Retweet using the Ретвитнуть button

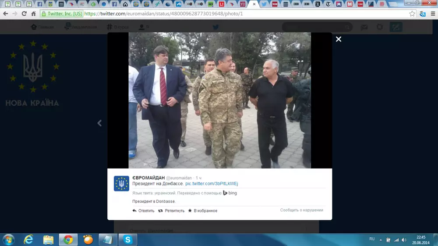point(171,211)
